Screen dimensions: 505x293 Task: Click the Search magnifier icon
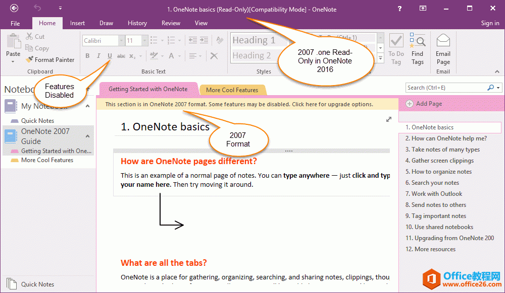[489, 87]
